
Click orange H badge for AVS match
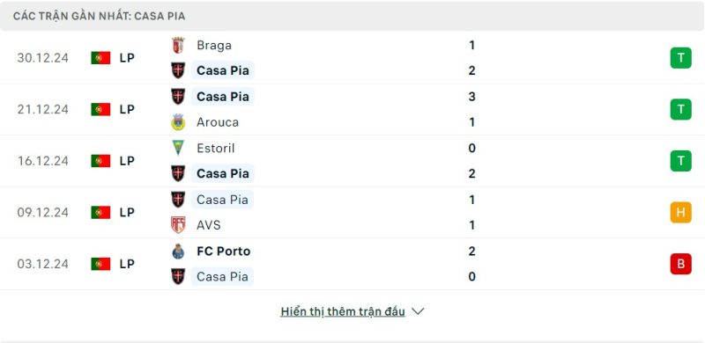tap(680, 212)
